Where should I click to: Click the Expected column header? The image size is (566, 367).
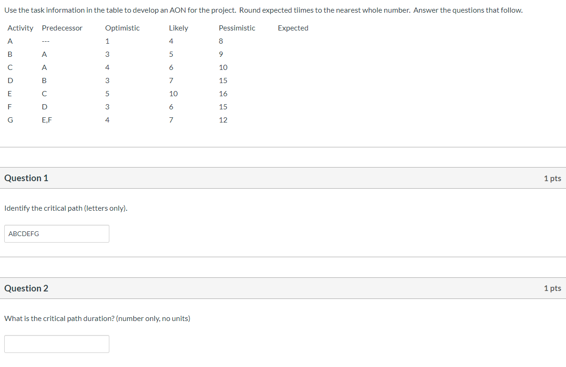coord(293,28)
